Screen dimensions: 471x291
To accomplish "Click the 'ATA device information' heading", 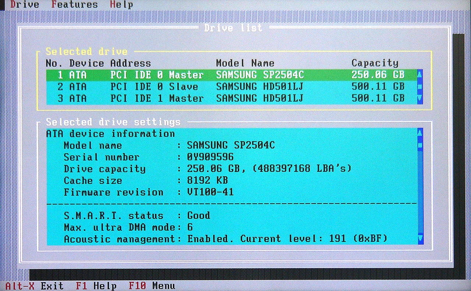I will click(x=110, y=134).
